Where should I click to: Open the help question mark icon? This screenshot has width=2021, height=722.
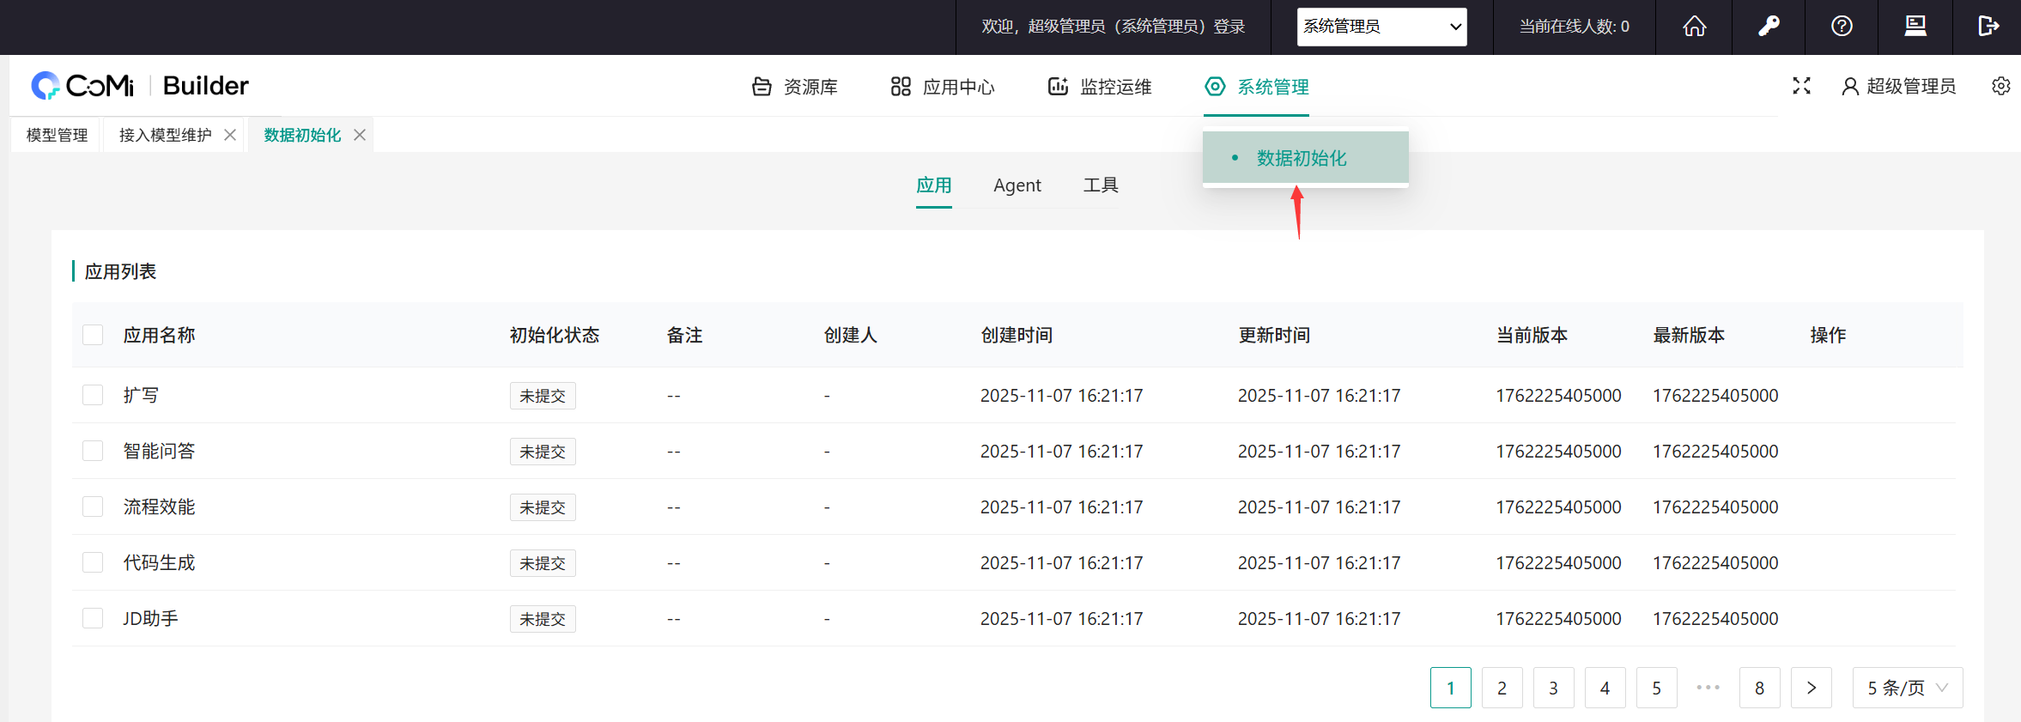1842,27
